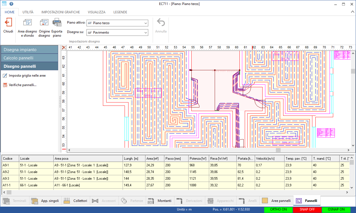Click the help question mark icon
Screen dimensions: 356x213
pos(11,4)
